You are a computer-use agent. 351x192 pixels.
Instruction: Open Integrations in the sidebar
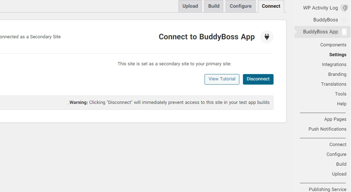pyautogui.click(x=334, y=65)
